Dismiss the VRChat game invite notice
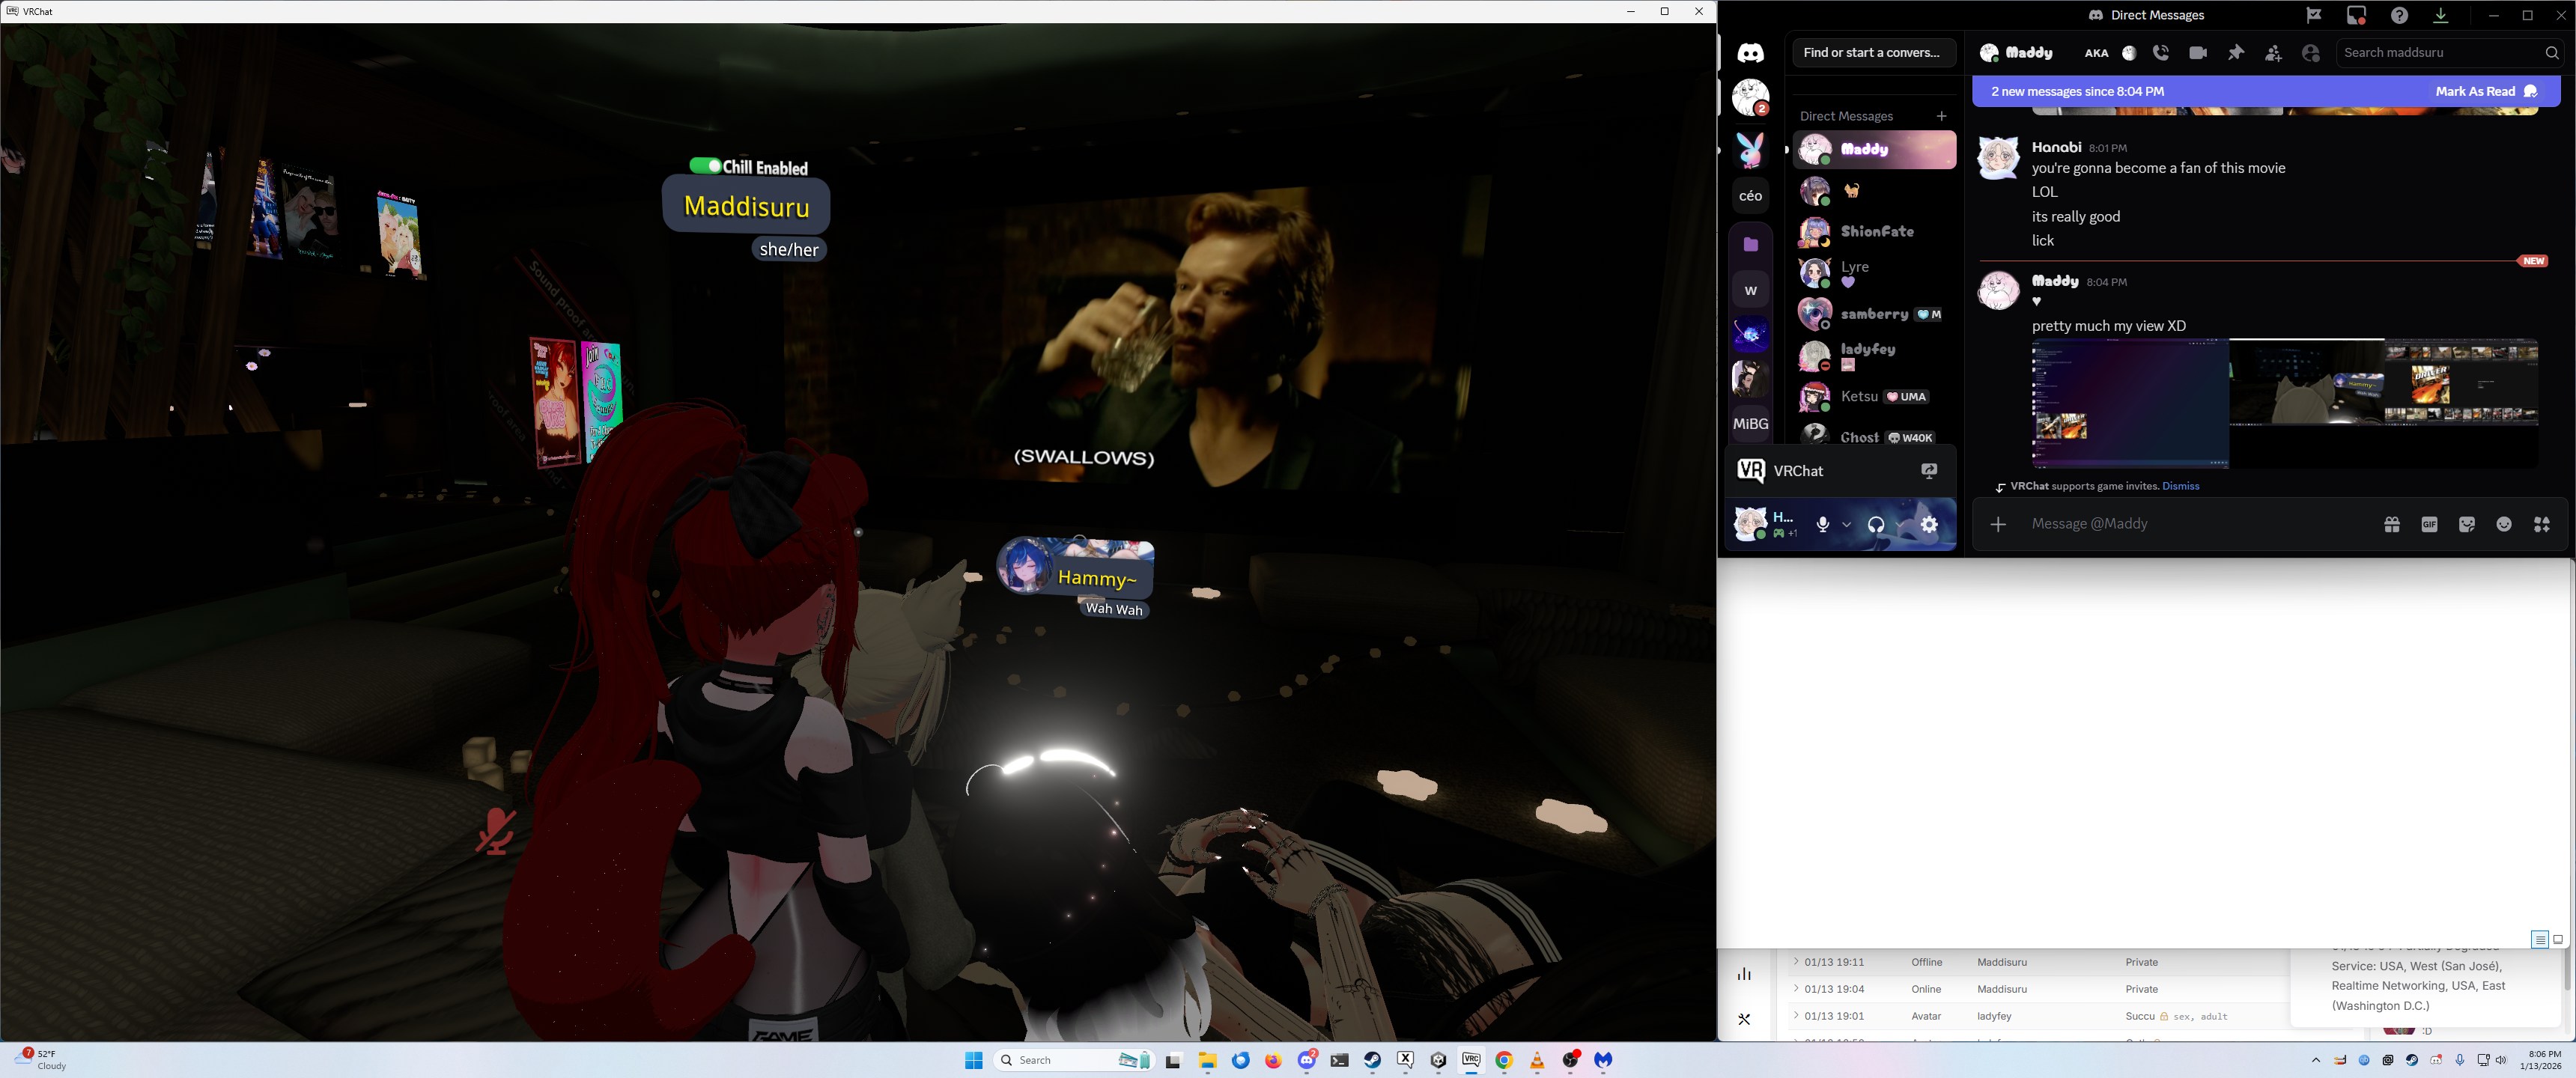 [x=2180, y=486]
